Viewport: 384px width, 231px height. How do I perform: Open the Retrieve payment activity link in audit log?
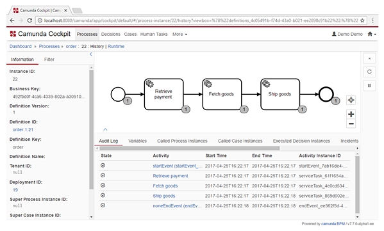coord(171,176)
